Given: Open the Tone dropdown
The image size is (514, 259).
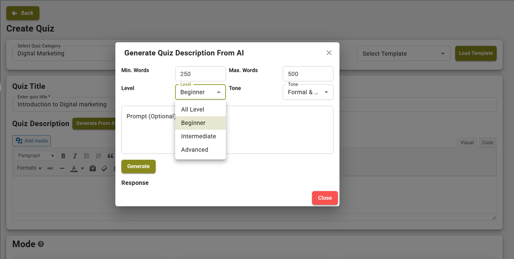Looking at the screenshot, I should pyautogui.click(x=308, y=92).
